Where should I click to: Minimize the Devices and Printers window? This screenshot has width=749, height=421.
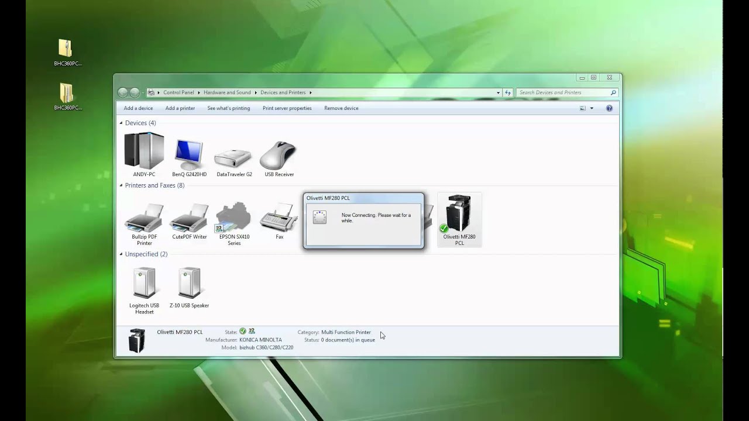pos(582,77)
